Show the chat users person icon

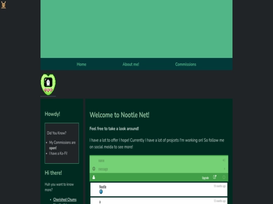point(94,177)
